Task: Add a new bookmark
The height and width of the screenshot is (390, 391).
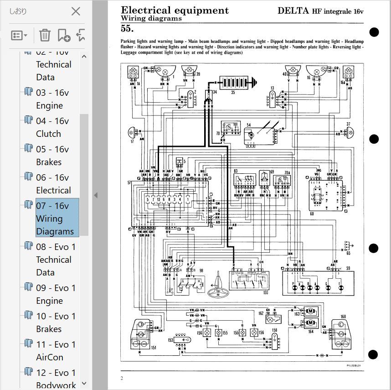Action: tap(64, 35)
